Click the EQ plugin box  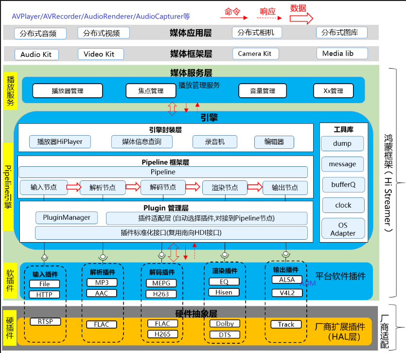pos(224,282)
